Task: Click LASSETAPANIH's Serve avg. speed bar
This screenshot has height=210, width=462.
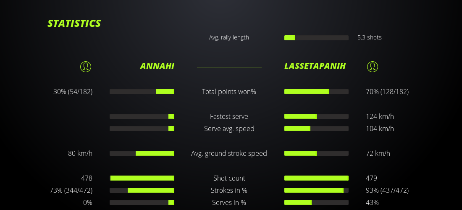Action: (316, 129)
